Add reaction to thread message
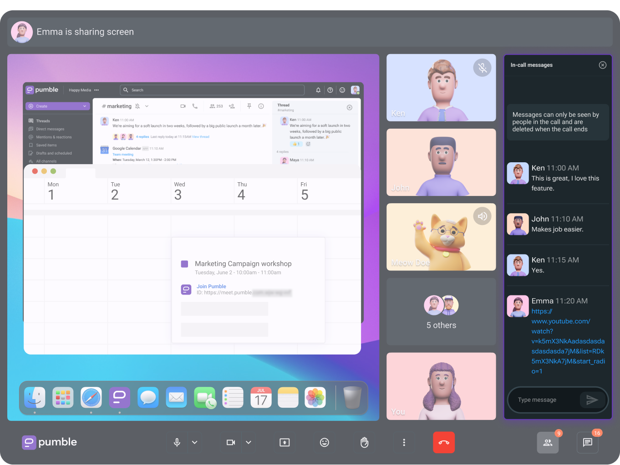Viewport: 620px width, 465px height. pos(308,144)
